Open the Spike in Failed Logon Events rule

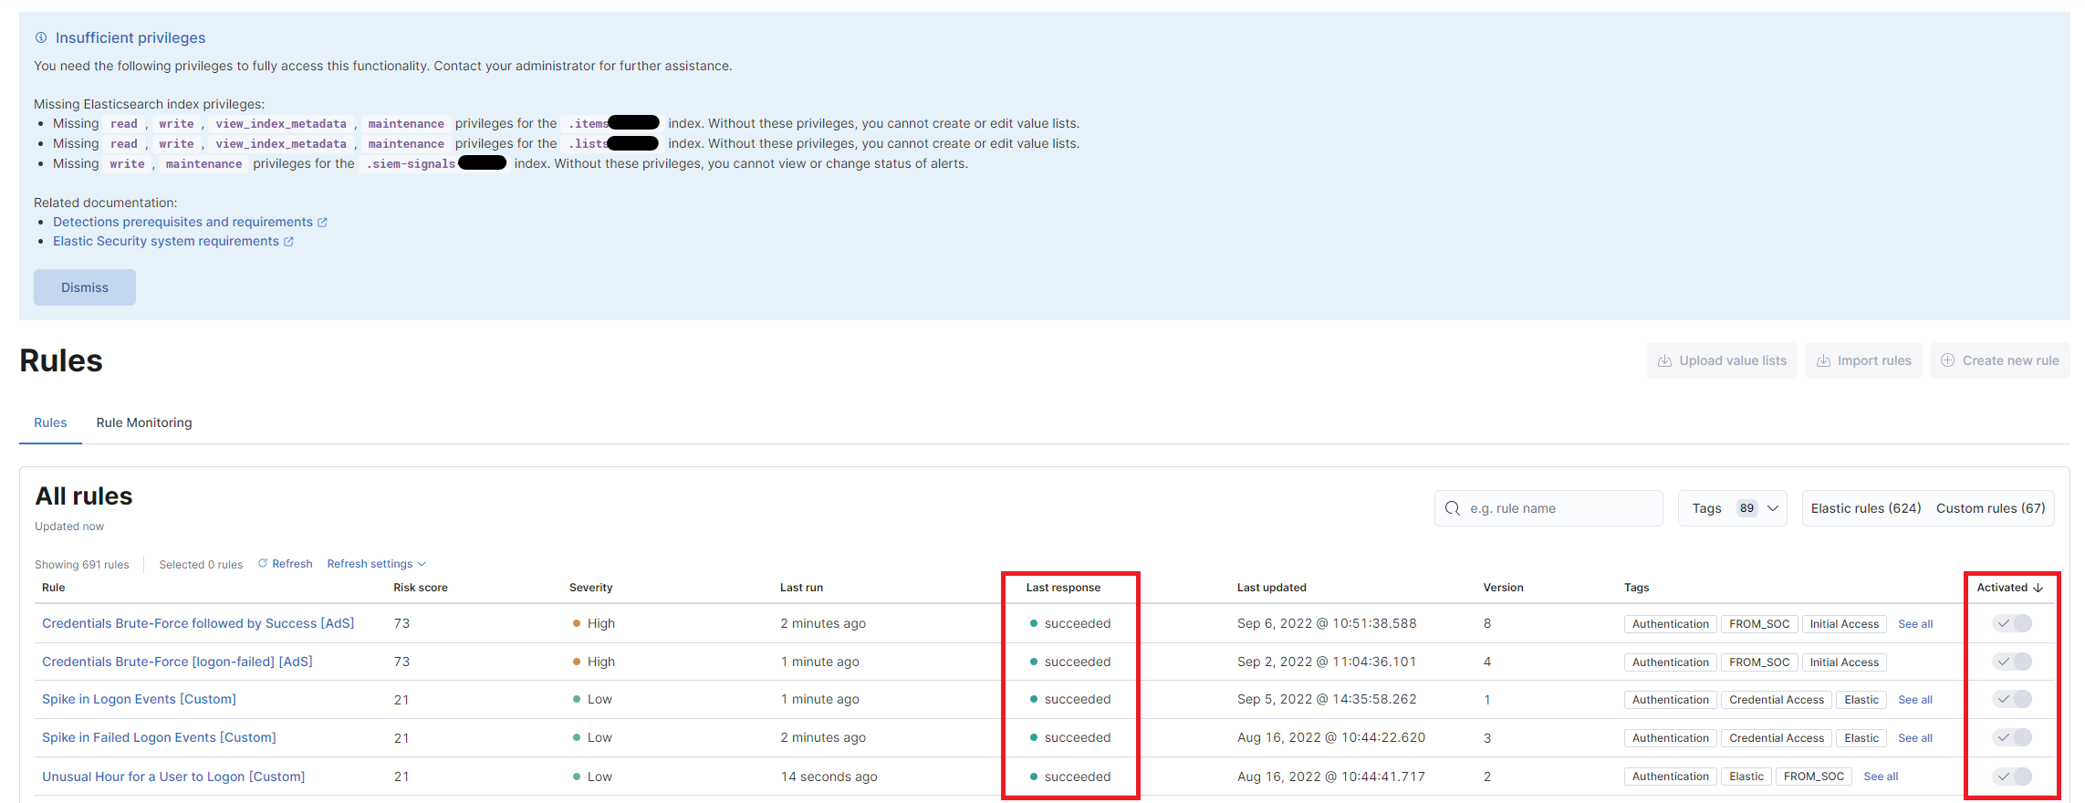coord(159,737)
